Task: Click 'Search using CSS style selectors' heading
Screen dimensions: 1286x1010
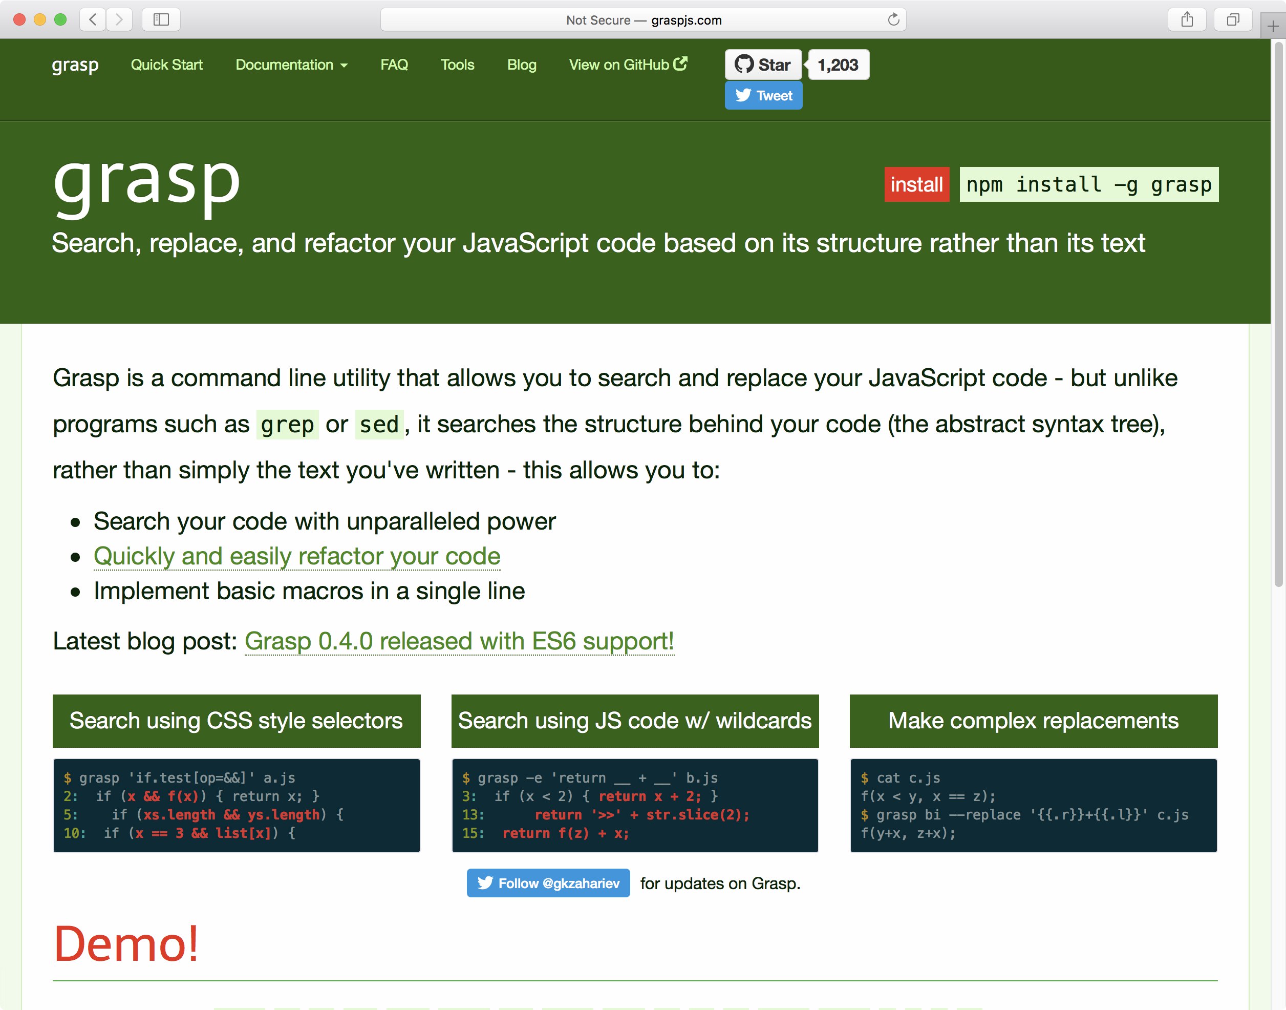Action: click(x=237, y=721)
